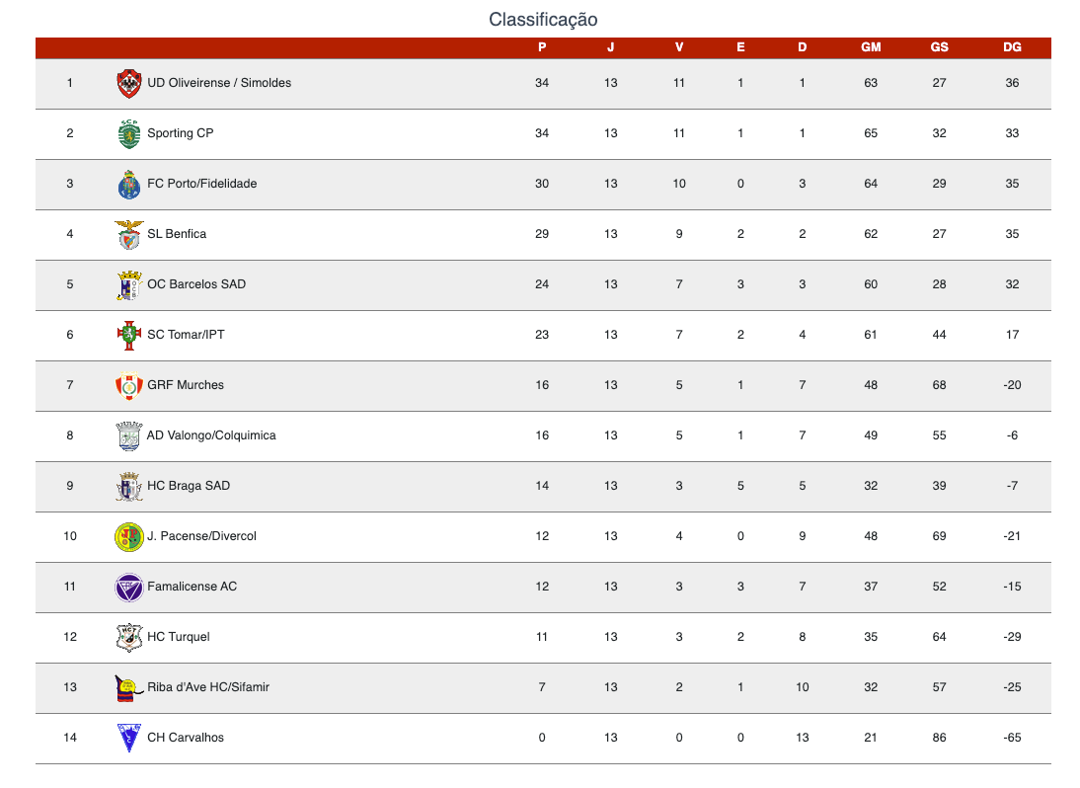The image size is (1080, 788).
Task: Open the UD Oliveirense / Simoldes team link
Action: coord(219,83)
